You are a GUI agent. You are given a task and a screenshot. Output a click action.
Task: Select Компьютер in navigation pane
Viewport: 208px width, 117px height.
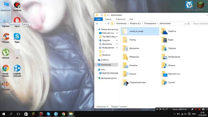click(x=106, y=65)
